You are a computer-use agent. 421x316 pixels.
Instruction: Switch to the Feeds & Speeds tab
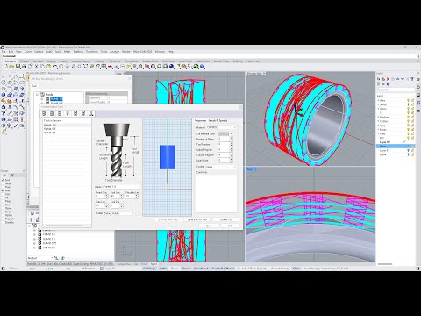pyautogui.click(x=218, y=120)
